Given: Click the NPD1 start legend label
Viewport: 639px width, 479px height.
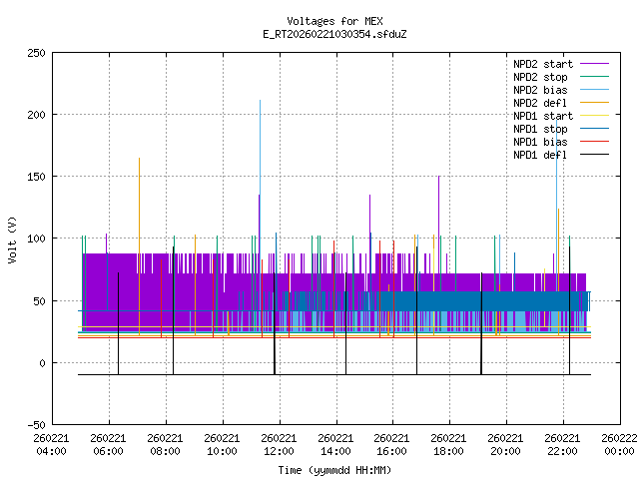Looking at the screenshot, I should (x=540, y=116).
